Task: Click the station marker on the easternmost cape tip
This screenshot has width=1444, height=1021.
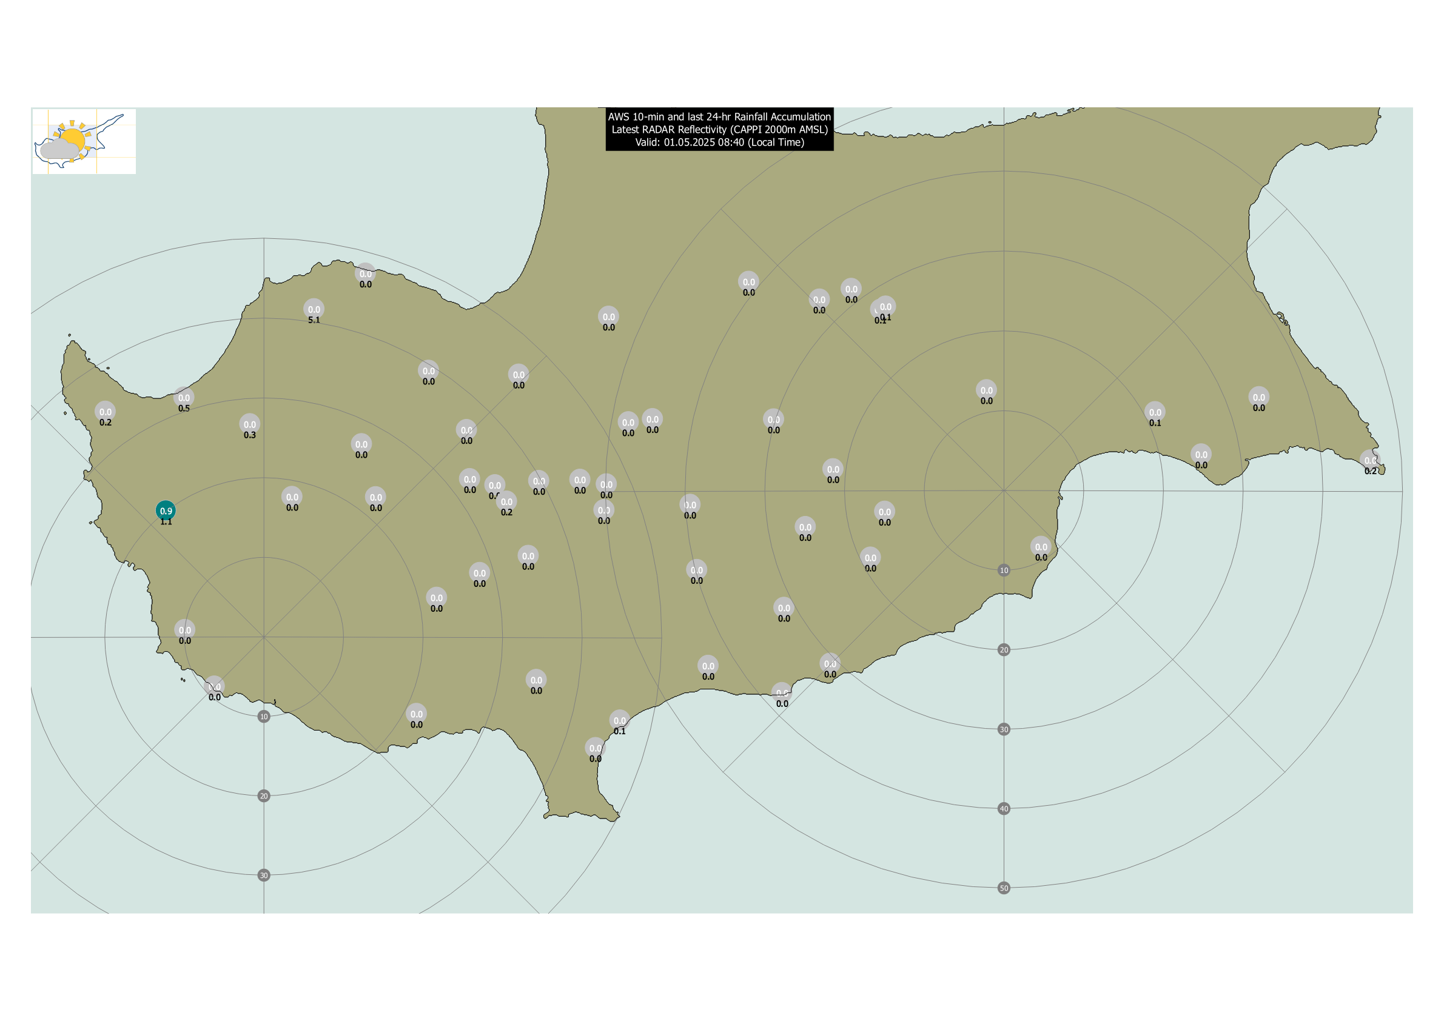Action: (1371, 460)
